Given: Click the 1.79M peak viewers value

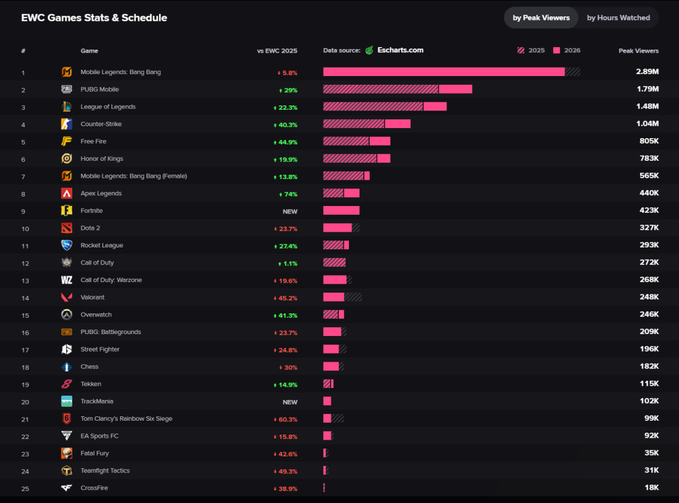Looking at the screenshot, I should pyautogui.click(x=648, y=89).
